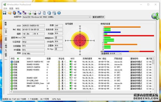Click the WirelessMon globe tower logo

point(155,16)
